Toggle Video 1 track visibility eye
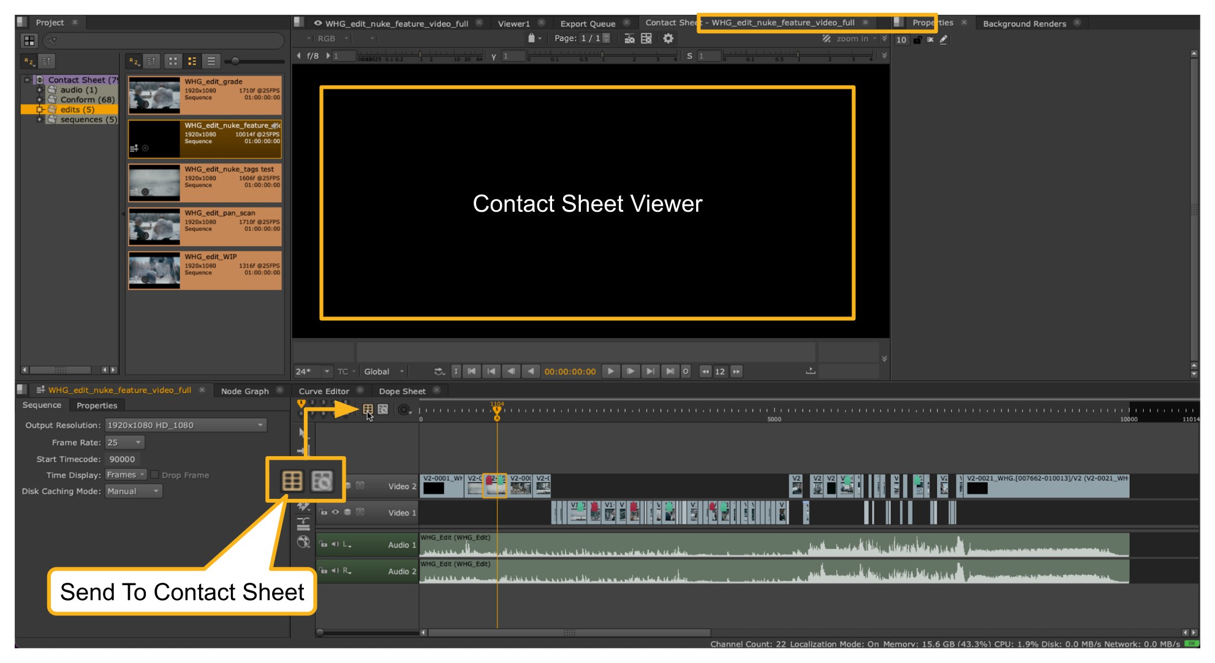The height and width of the screenshot is (663, 1215). tap(335, 512)
